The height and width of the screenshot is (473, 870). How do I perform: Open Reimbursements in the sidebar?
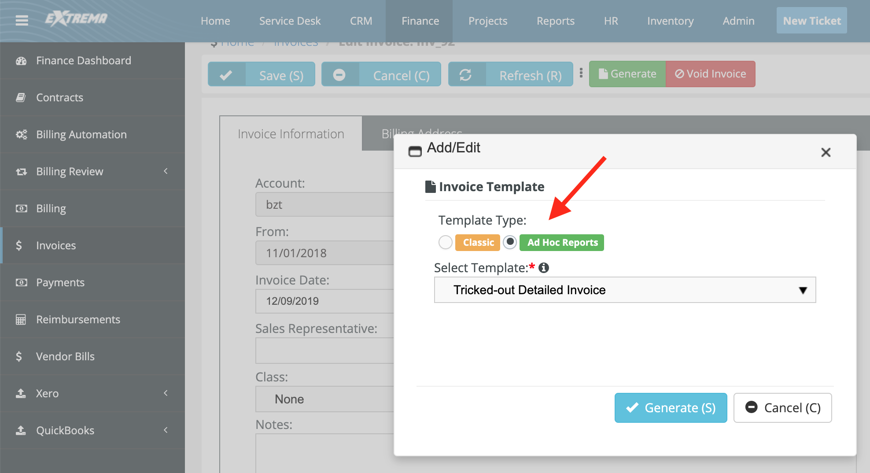pyautogui.click(x=92, y=320)
